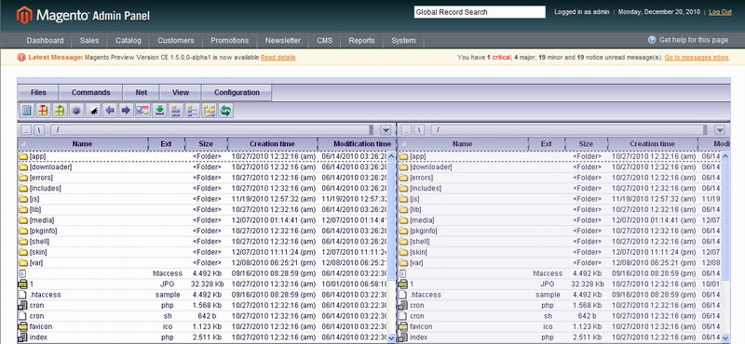
Task: Sort right pane by Creation time column
Action: pyautogui.click(x=653, y=144)
